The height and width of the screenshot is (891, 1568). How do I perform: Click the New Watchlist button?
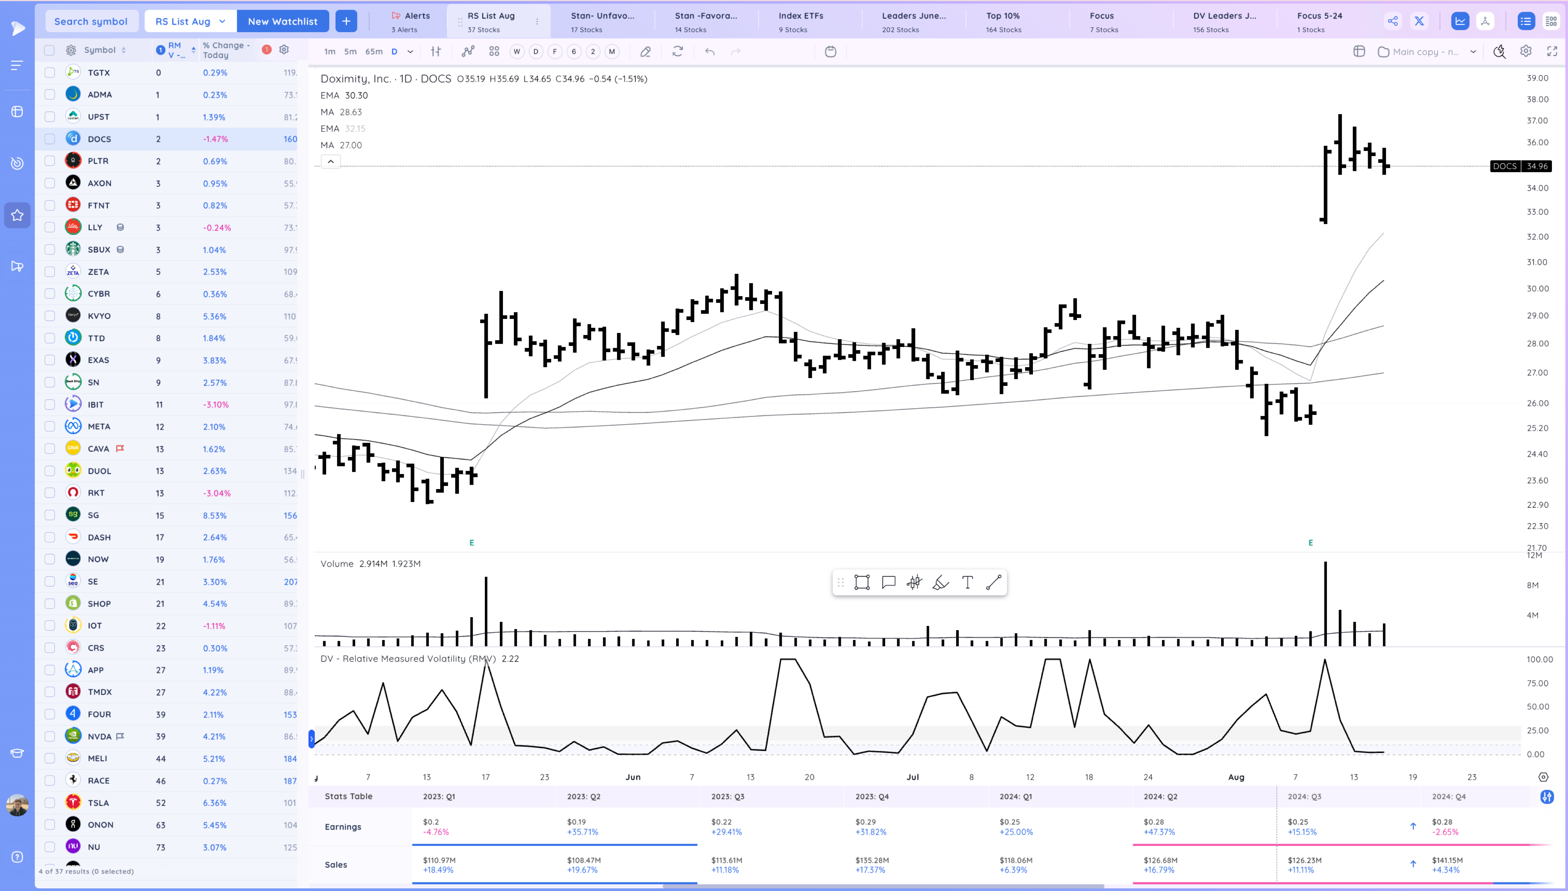click(x=283, y=20)
